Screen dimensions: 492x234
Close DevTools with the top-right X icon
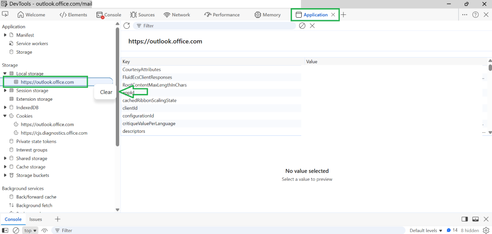486,15
